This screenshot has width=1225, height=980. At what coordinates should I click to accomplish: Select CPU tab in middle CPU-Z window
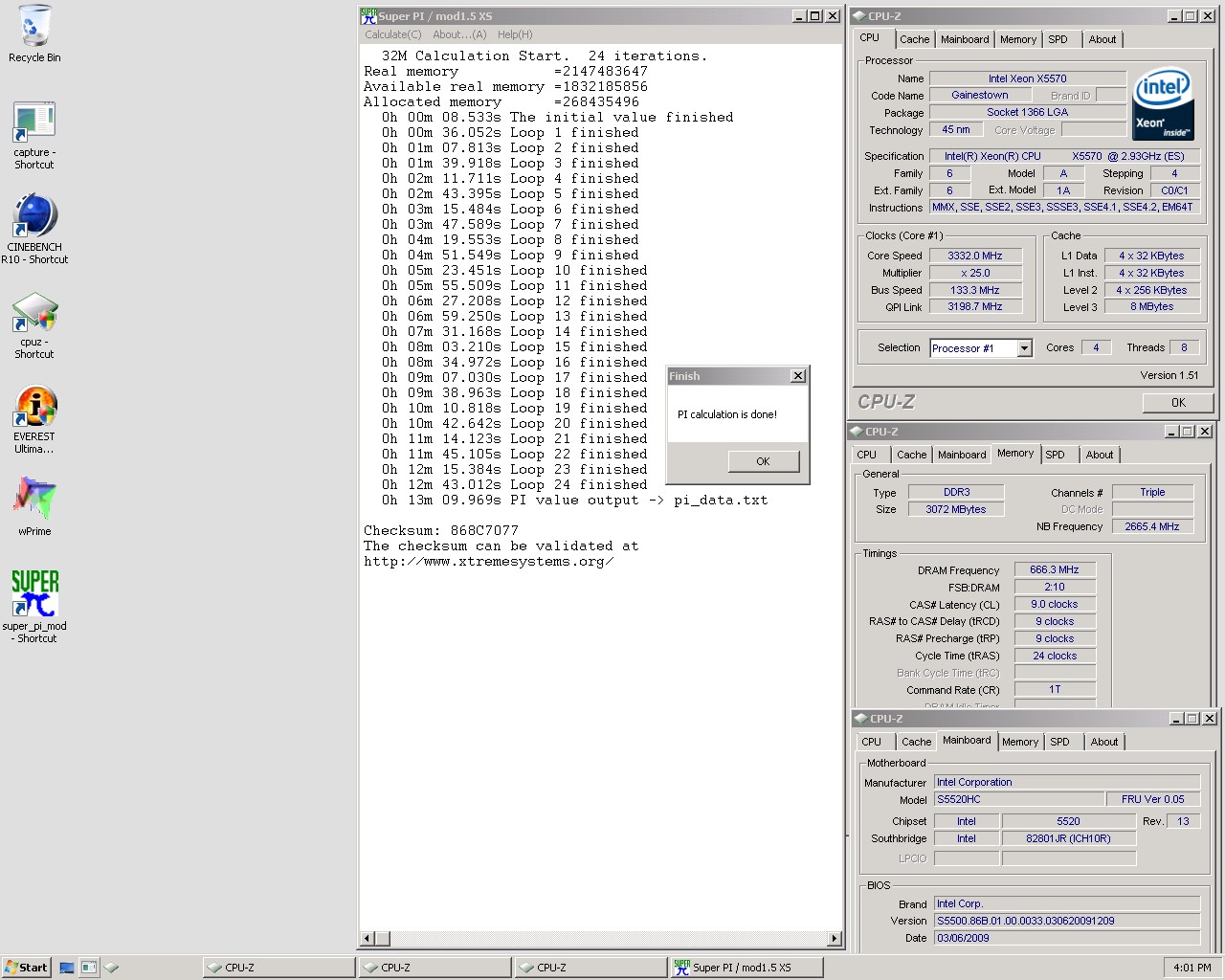[x=867, y=455]
